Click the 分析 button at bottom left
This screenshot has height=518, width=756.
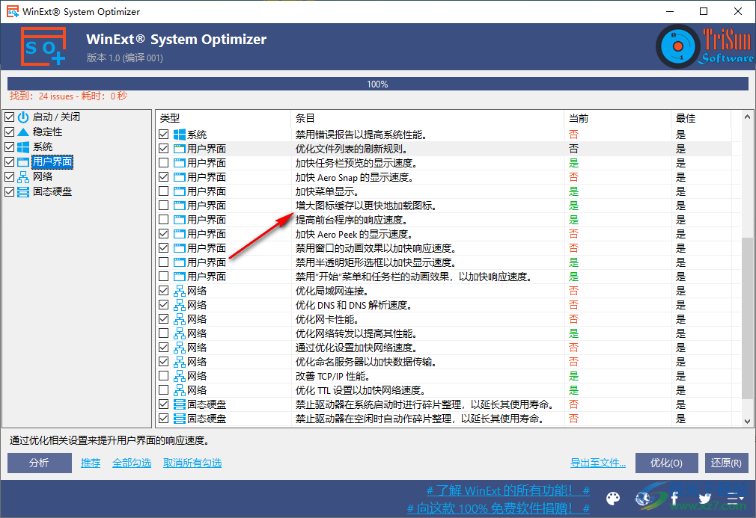coord(39,463)
